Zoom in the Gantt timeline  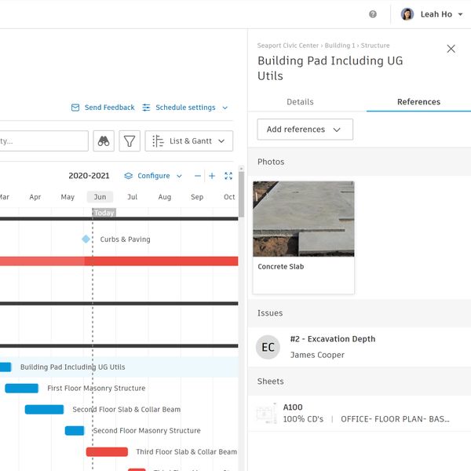[x=212, y=176]
